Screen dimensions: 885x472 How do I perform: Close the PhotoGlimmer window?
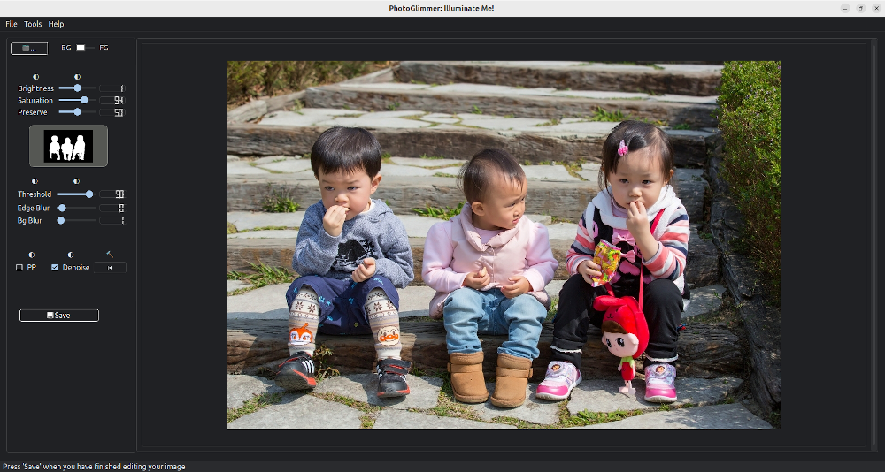click(876, 8)
